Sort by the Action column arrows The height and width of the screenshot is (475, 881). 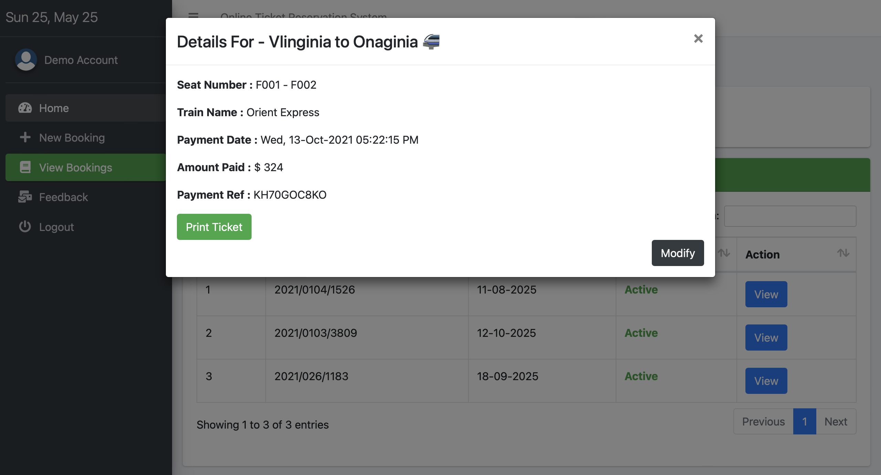(x=843, y=253)
